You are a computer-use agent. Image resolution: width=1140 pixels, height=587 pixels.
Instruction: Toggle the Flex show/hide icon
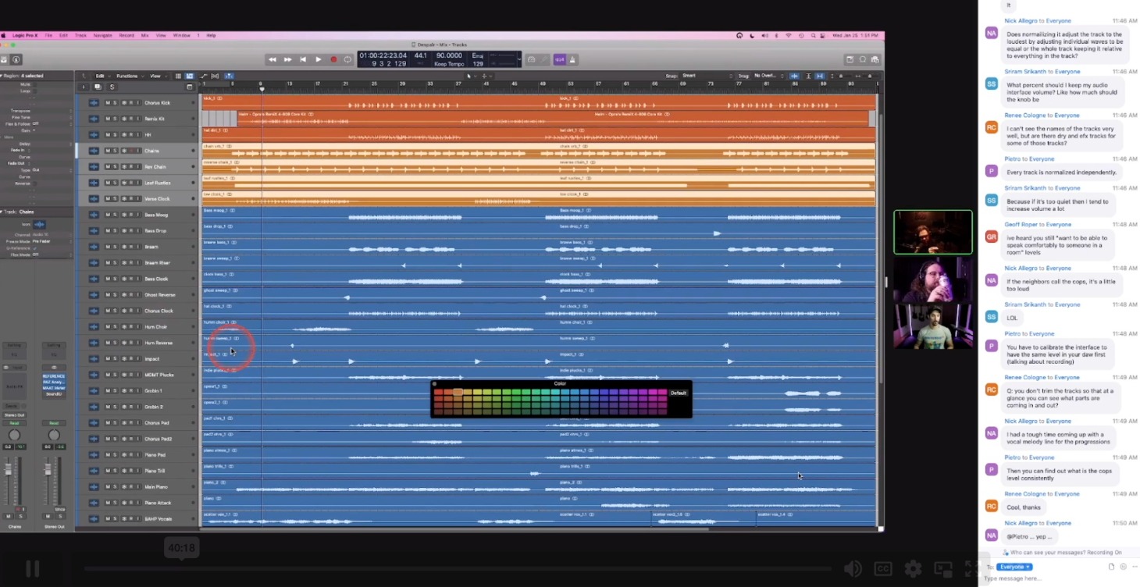pos(216,76)
